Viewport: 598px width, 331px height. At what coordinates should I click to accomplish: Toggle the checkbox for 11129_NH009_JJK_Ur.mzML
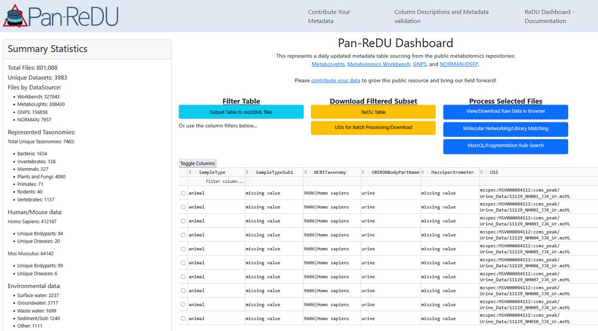(183, 304)
